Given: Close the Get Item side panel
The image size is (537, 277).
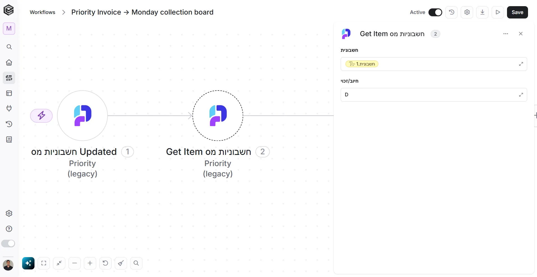Looking at the screenshot, I should (521, 34).
